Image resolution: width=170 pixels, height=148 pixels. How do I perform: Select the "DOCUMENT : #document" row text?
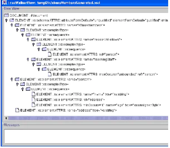(29, 16)
